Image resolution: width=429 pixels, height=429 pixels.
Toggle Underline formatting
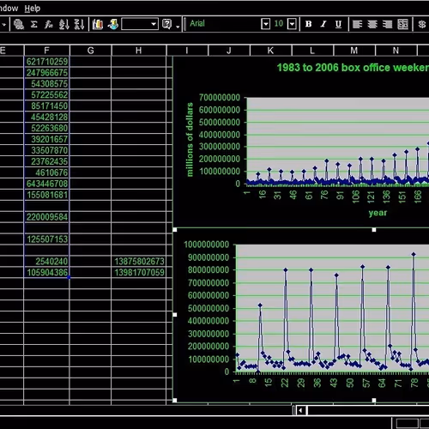pyautogui.click(x=338, y=24)
